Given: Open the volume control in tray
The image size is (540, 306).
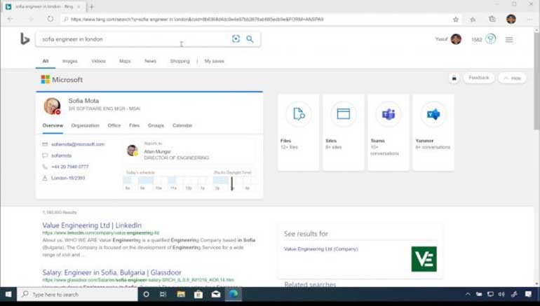Looking at the screenshot, I should coord(501,294).
